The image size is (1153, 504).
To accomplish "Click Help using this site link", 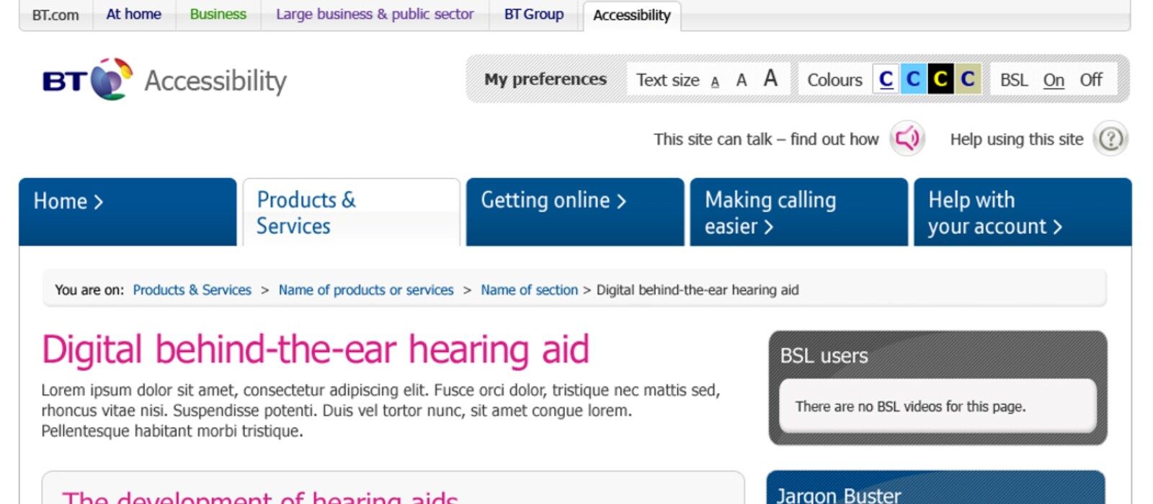I will pos(1017,139).
